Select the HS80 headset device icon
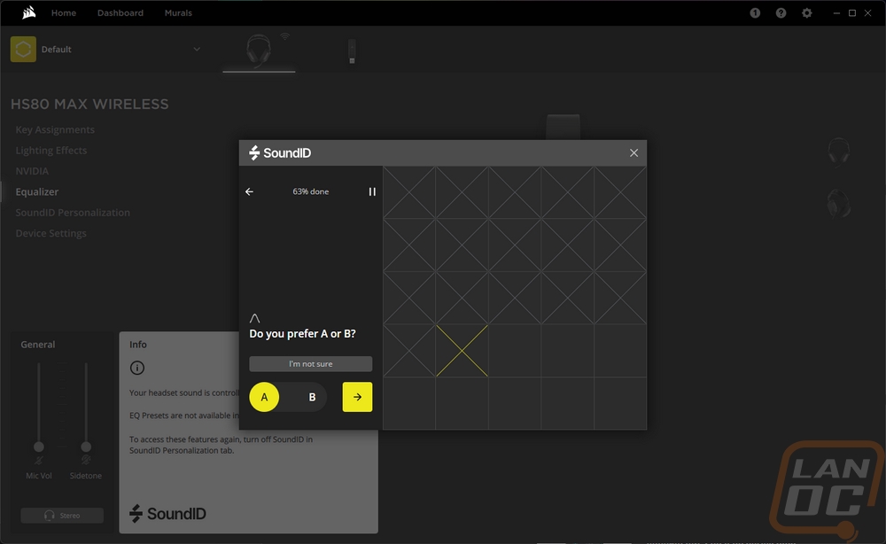 [259, 50]
